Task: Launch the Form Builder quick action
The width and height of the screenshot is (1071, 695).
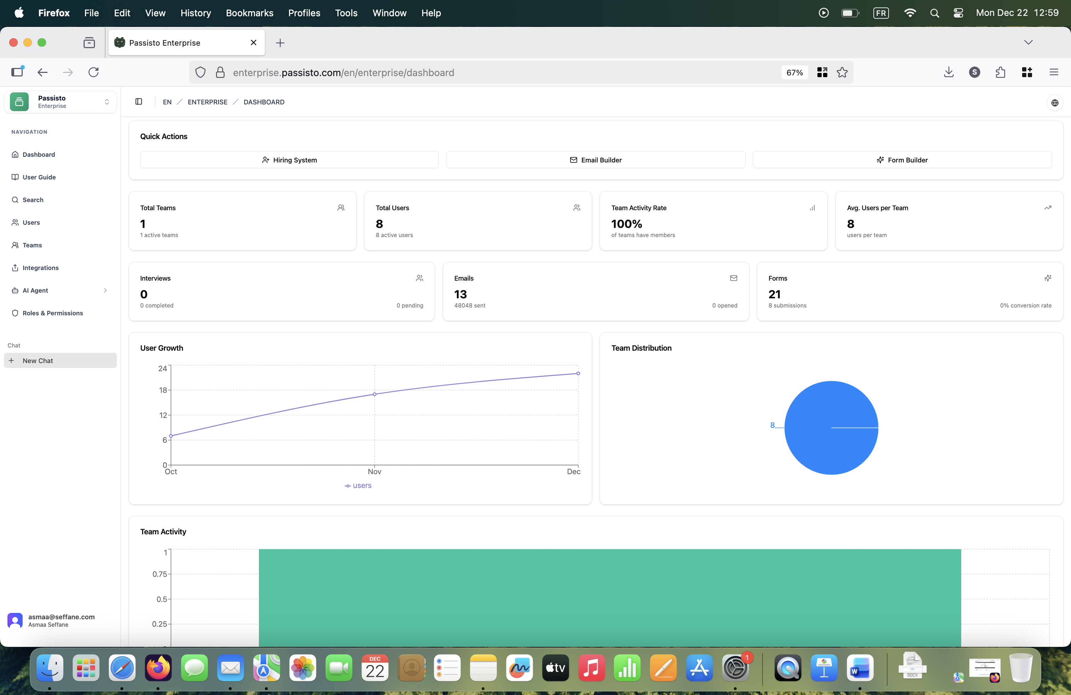Action: click(902, 160)
